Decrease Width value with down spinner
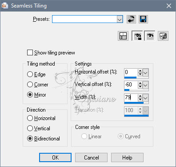This screenshot has width=176, height=167. [140, 99]
